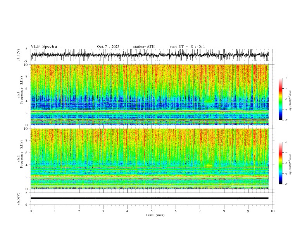This screenshot has height=237, width=307.
Task: Click the ch.2 frequency tick "8"
Action: click(x=27, y=141)
